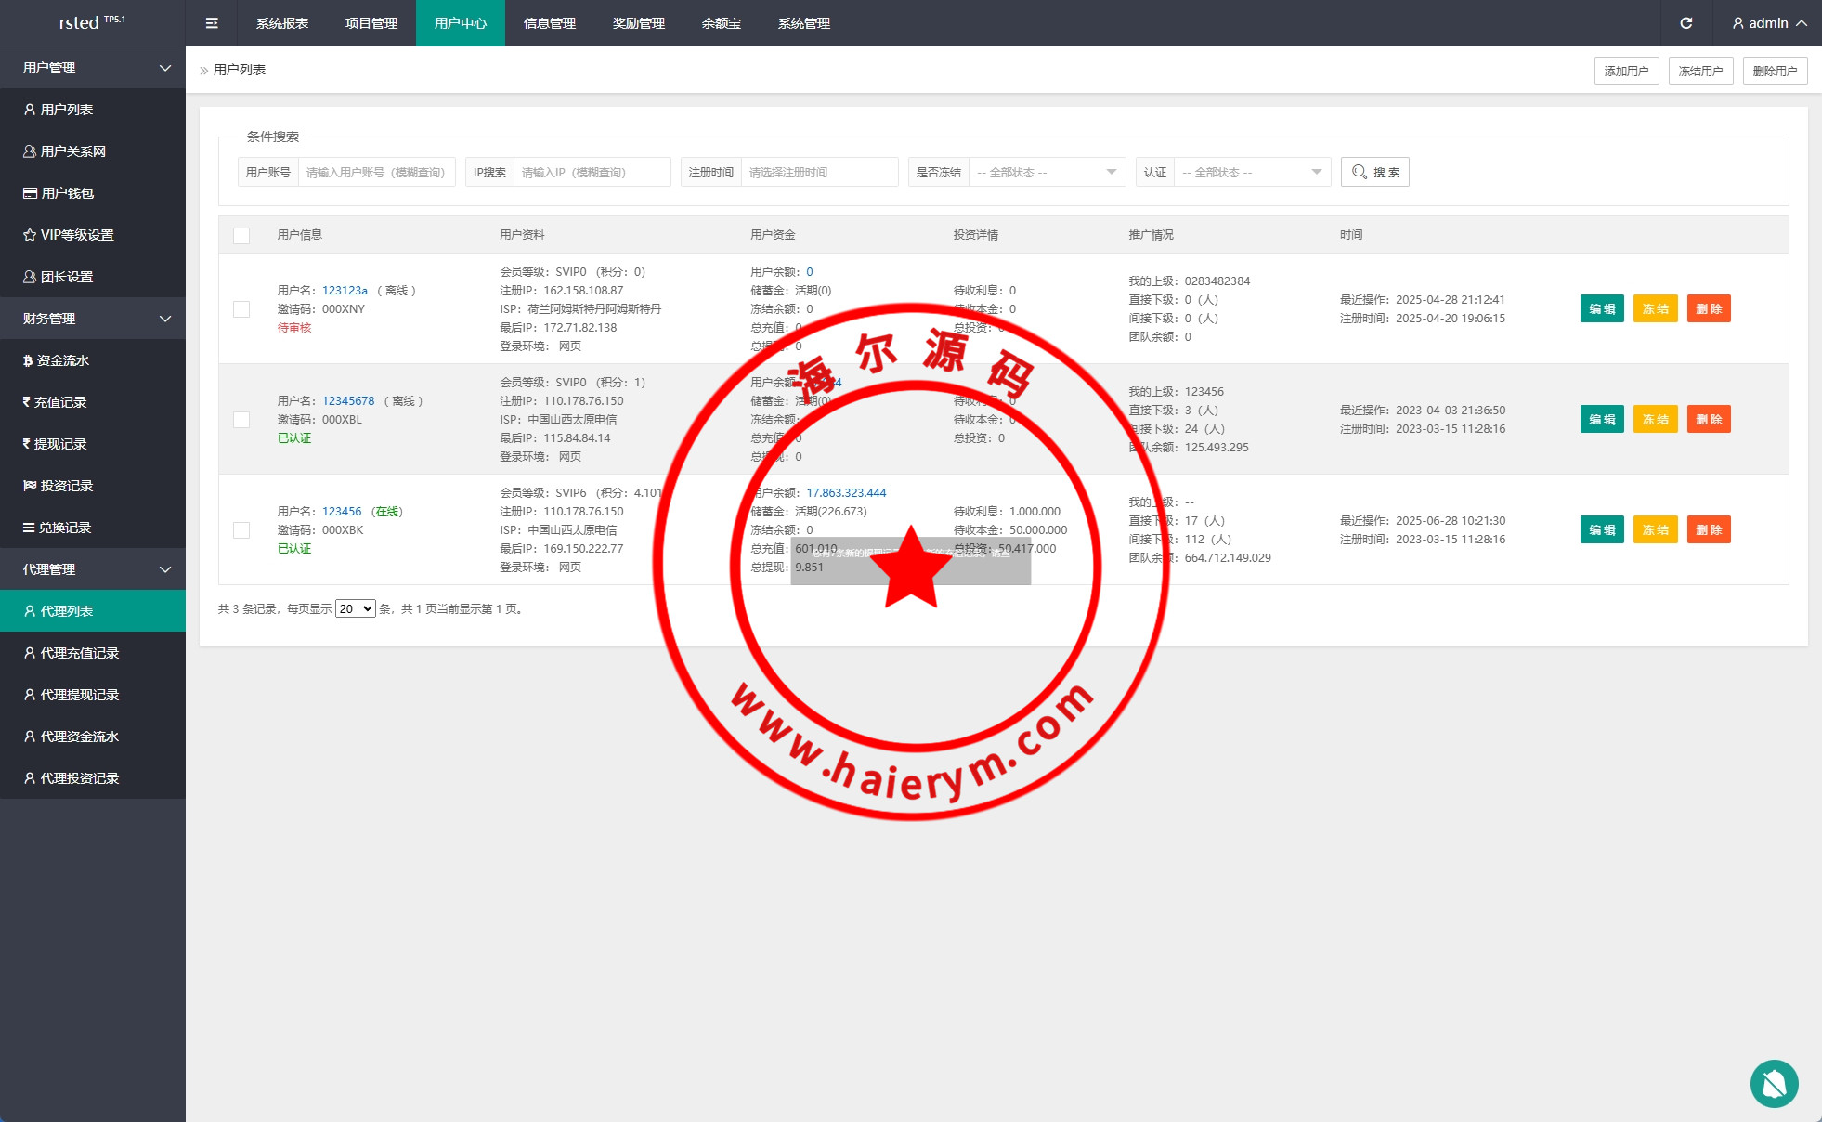Open the 认证 status dropdown

click(1251, 172)
